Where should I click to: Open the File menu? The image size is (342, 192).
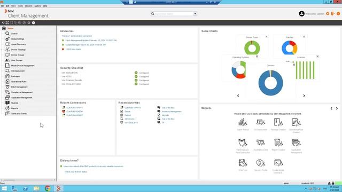[x=2, y=6]
